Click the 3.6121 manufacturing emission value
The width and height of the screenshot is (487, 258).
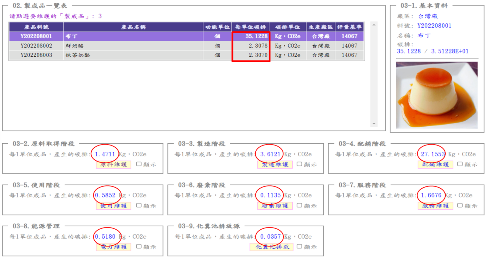pyautogui.click(x=270, y=154)
